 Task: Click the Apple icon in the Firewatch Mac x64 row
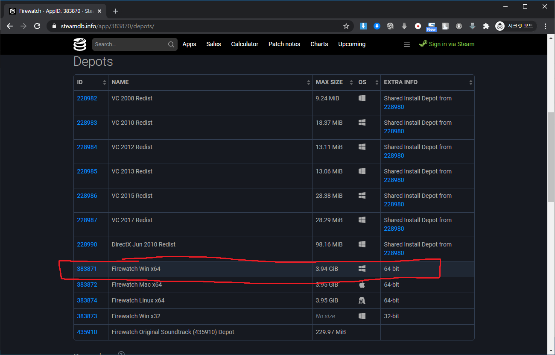362,285
